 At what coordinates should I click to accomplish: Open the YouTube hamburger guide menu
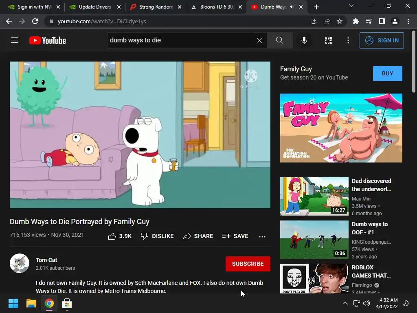[x=15, y=40]
